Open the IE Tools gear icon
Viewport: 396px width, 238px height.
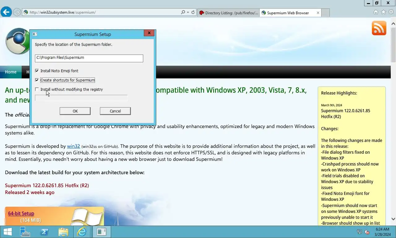tap(391, 12)
